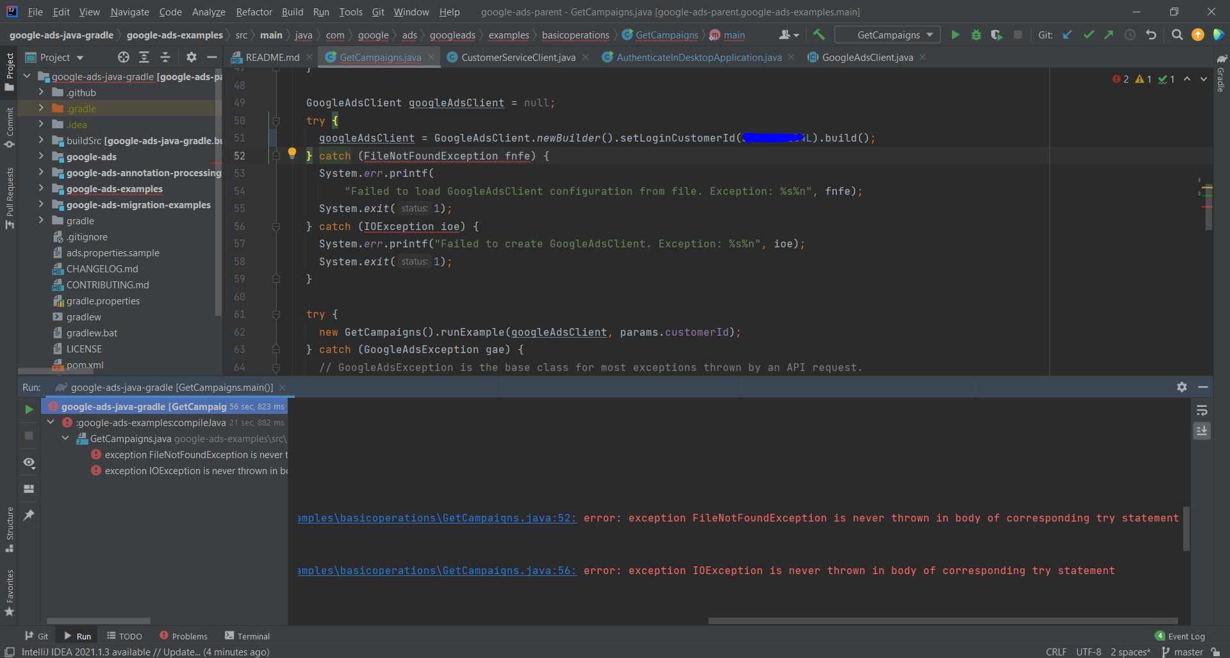1230x658 pixels.
Task: Run GetCampaigns with Coverage
Action: pyautogui.click(x=997, y=35)
